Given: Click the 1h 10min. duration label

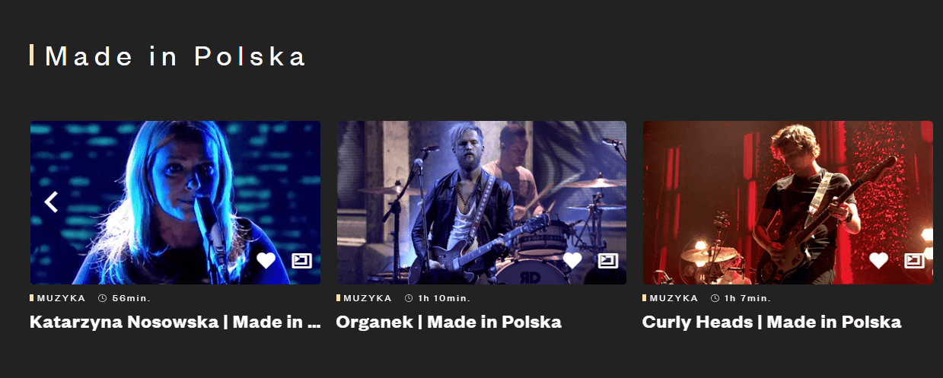Looking at the screenshot, I should (x=438, y=298).
